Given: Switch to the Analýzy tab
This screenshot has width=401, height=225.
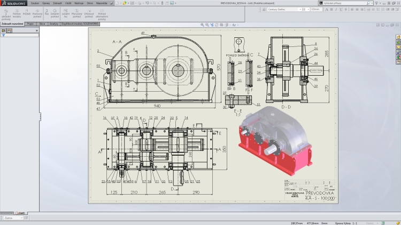Looking at the screenshot, I should (x=53, y=23).
